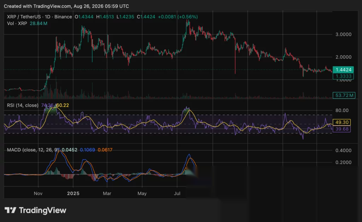Click the 0.4000 MACD axis label
The height and width of the screenshot is (222, 362).
[x=343, y=150]
